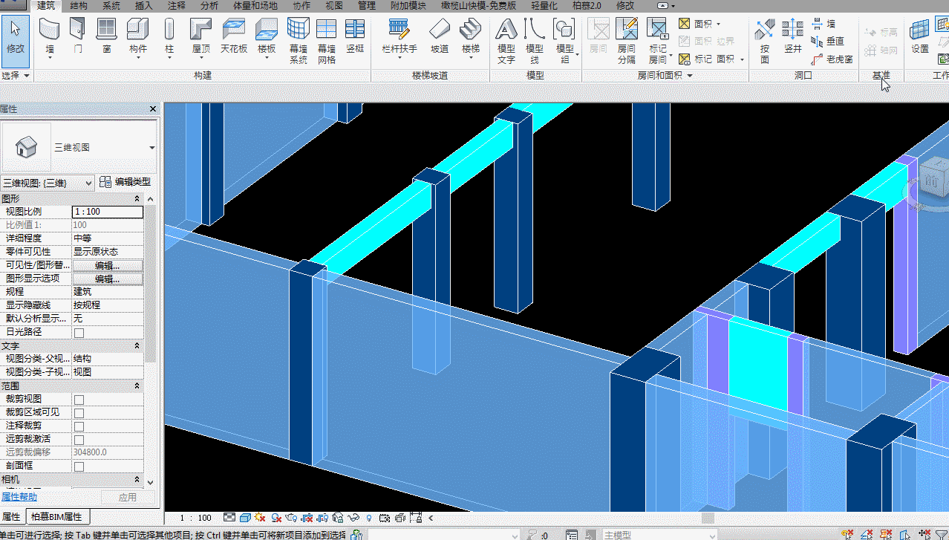Screen dimensions: 949x540
Task: Click 编辑 button for 可见性/图形替换
Action: point(108,266)
